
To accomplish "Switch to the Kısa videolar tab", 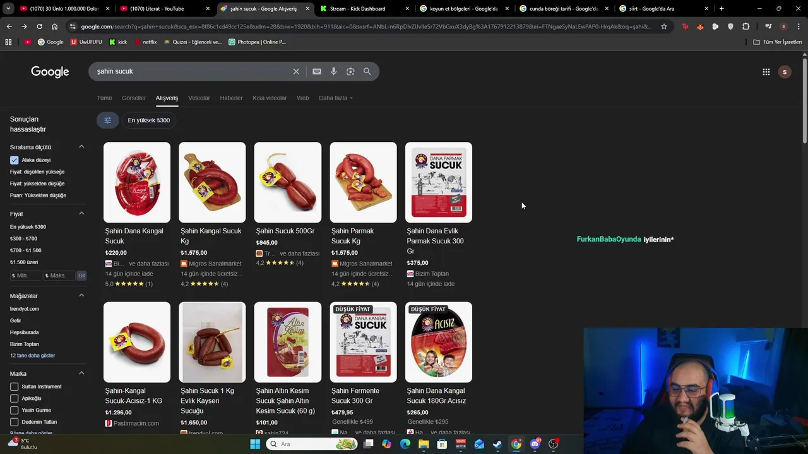I will (270, 98).
